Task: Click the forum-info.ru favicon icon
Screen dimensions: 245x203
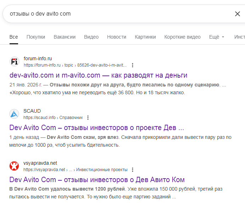Action: [15, 62]
